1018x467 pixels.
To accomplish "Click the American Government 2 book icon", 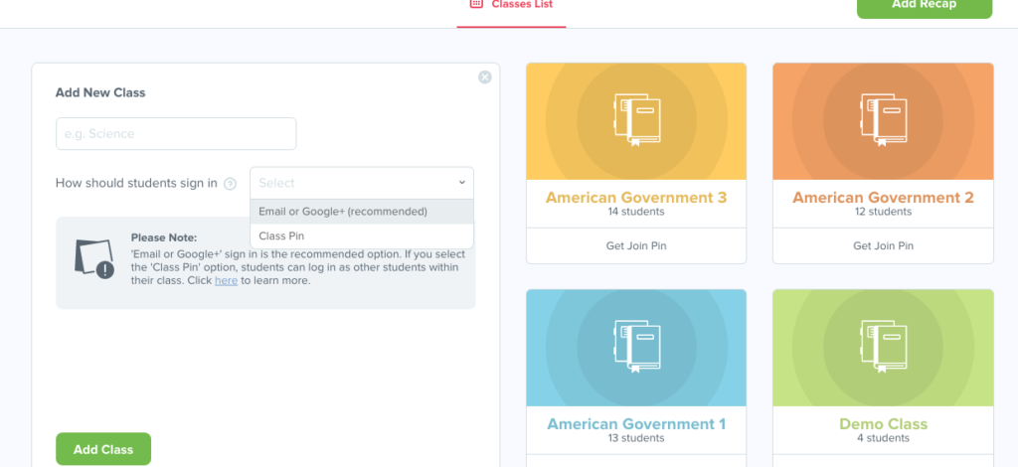I will pyautogui.click(x=883, y=120).
